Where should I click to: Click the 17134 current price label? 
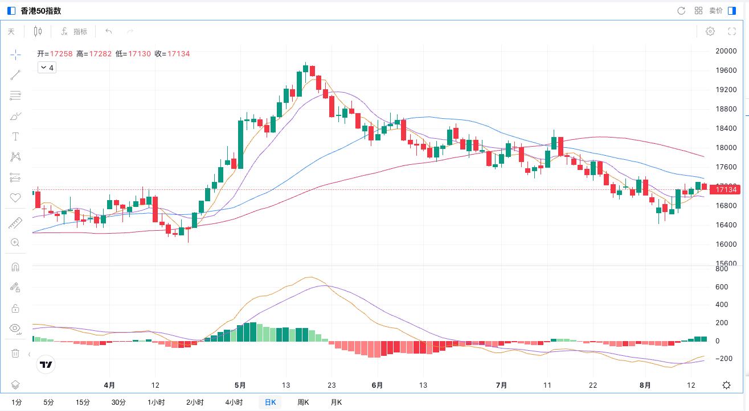pyautogui.click(x=726, y=190)
